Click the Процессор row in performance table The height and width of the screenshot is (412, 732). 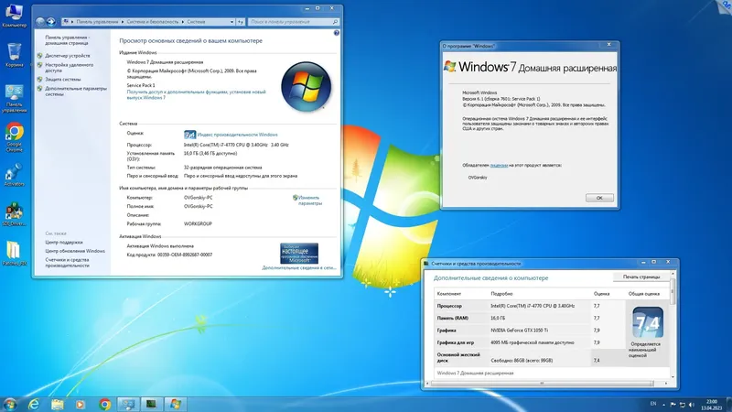pyautogui.click(x=530, y=306)
